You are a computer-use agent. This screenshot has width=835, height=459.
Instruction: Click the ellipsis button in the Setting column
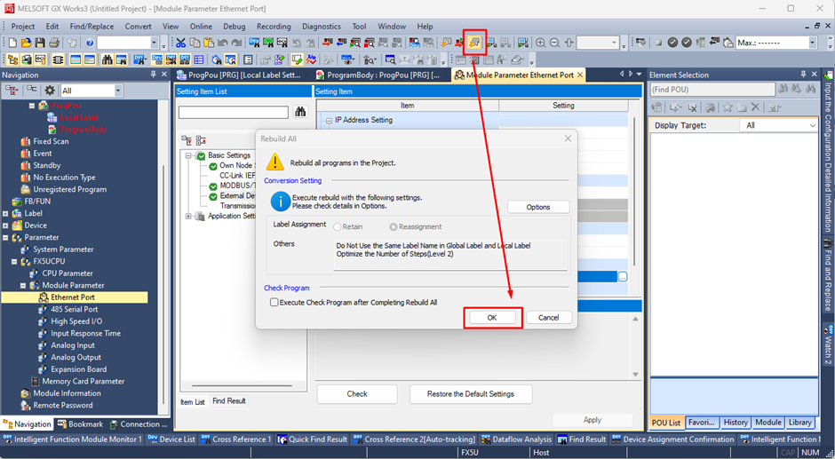tap(623, 277)
